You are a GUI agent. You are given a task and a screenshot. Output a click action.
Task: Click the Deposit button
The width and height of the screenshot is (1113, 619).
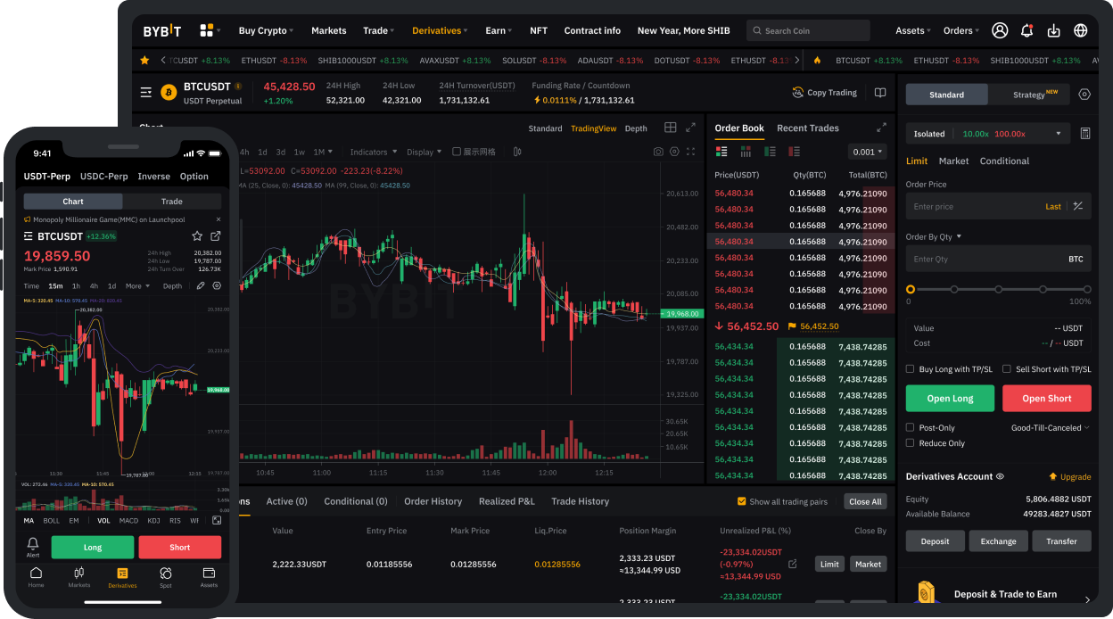point(935,541)
